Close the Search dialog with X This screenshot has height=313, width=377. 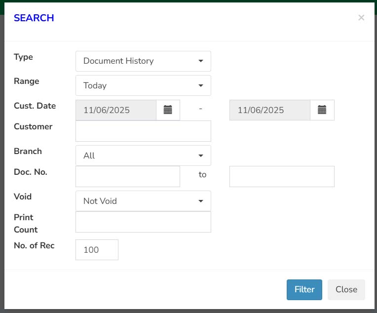[x=361, y=18]
